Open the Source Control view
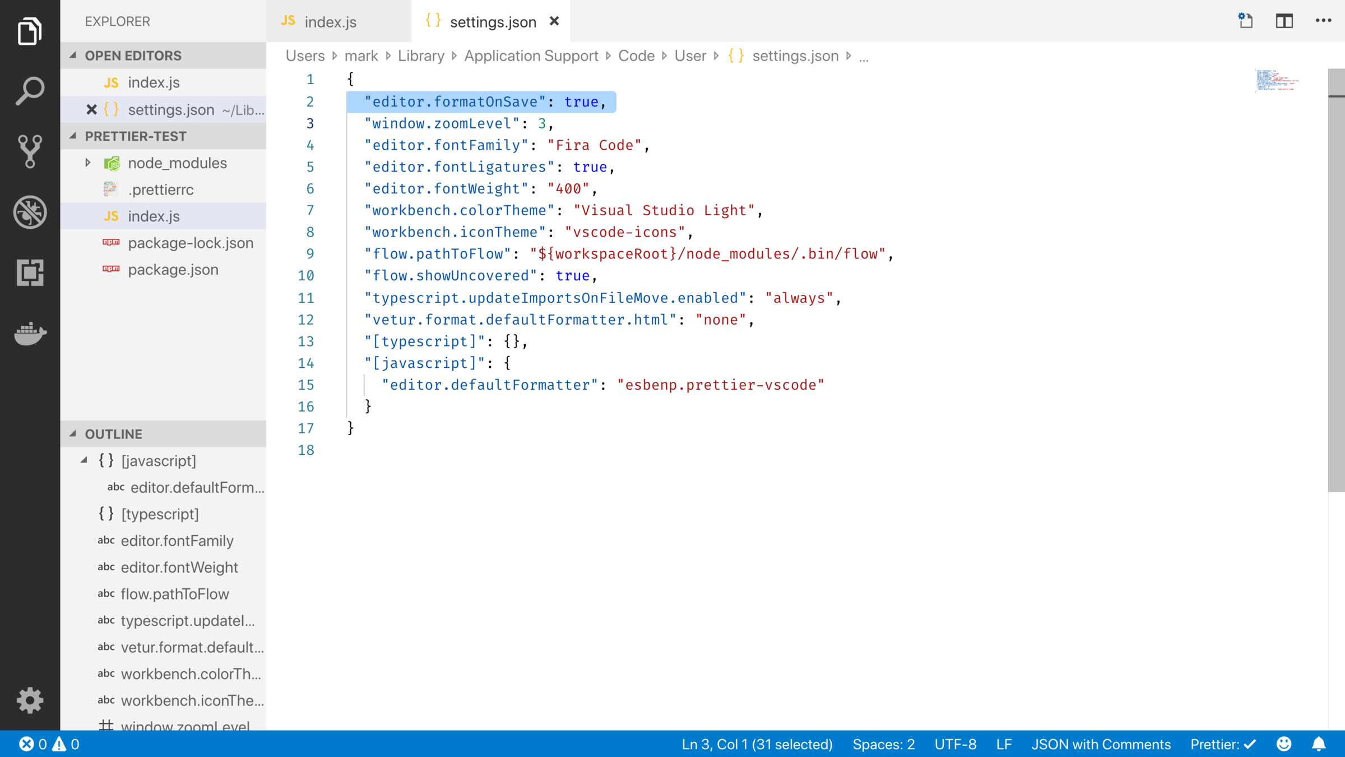This screenshot has height=757, width=1345. [30, 151]
